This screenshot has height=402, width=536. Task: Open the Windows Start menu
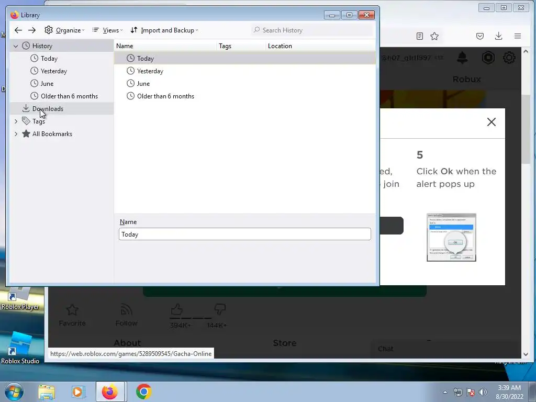point(14,392)
